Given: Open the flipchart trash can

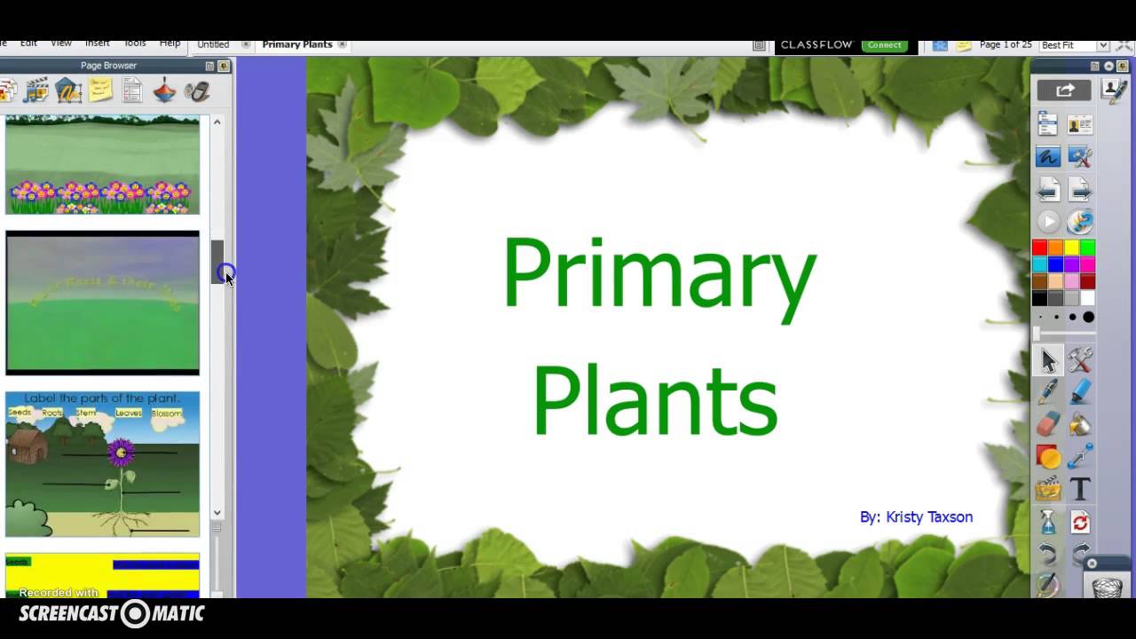Looking at the screenshot, I should click(x=1106, y=588).
